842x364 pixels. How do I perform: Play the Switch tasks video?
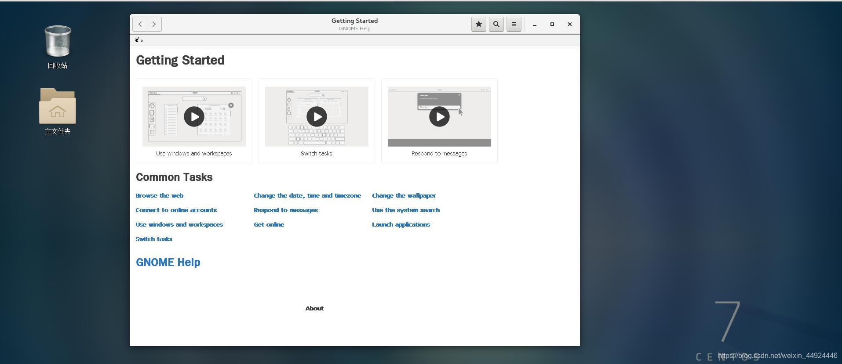click(317, 117)
